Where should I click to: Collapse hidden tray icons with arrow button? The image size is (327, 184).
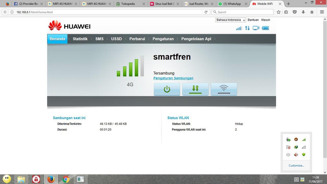296,179
